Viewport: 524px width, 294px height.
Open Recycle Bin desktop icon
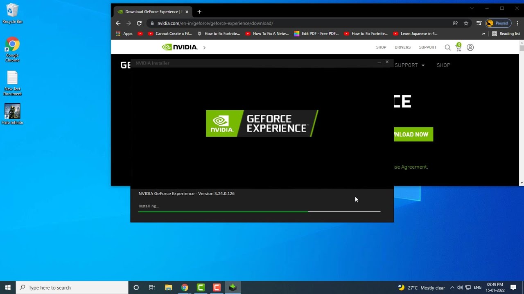(x=12, y=14)
